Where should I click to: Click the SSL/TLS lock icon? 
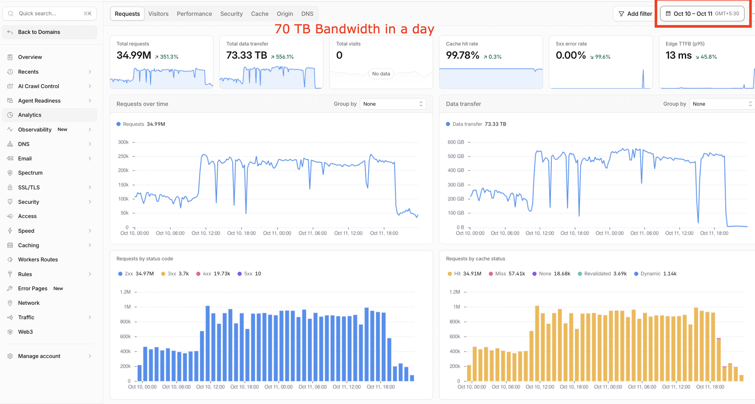[10, 187]
